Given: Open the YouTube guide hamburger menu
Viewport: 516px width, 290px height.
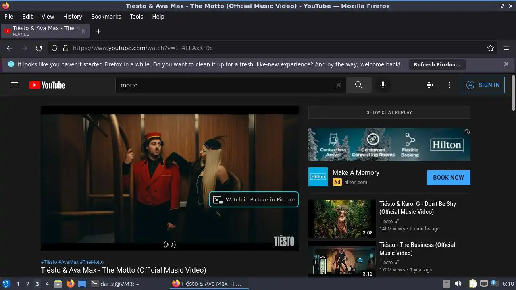Looking at the screenshot, I should click(15, 85).
